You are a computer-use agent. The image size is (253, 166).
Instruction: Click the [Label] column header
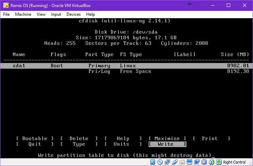point(185,55)
